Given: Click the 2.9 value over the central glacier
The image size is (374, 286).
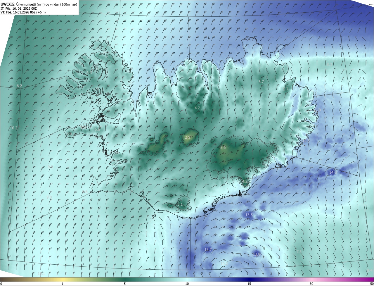Looking at the screenshot, I should pos(188,137).
